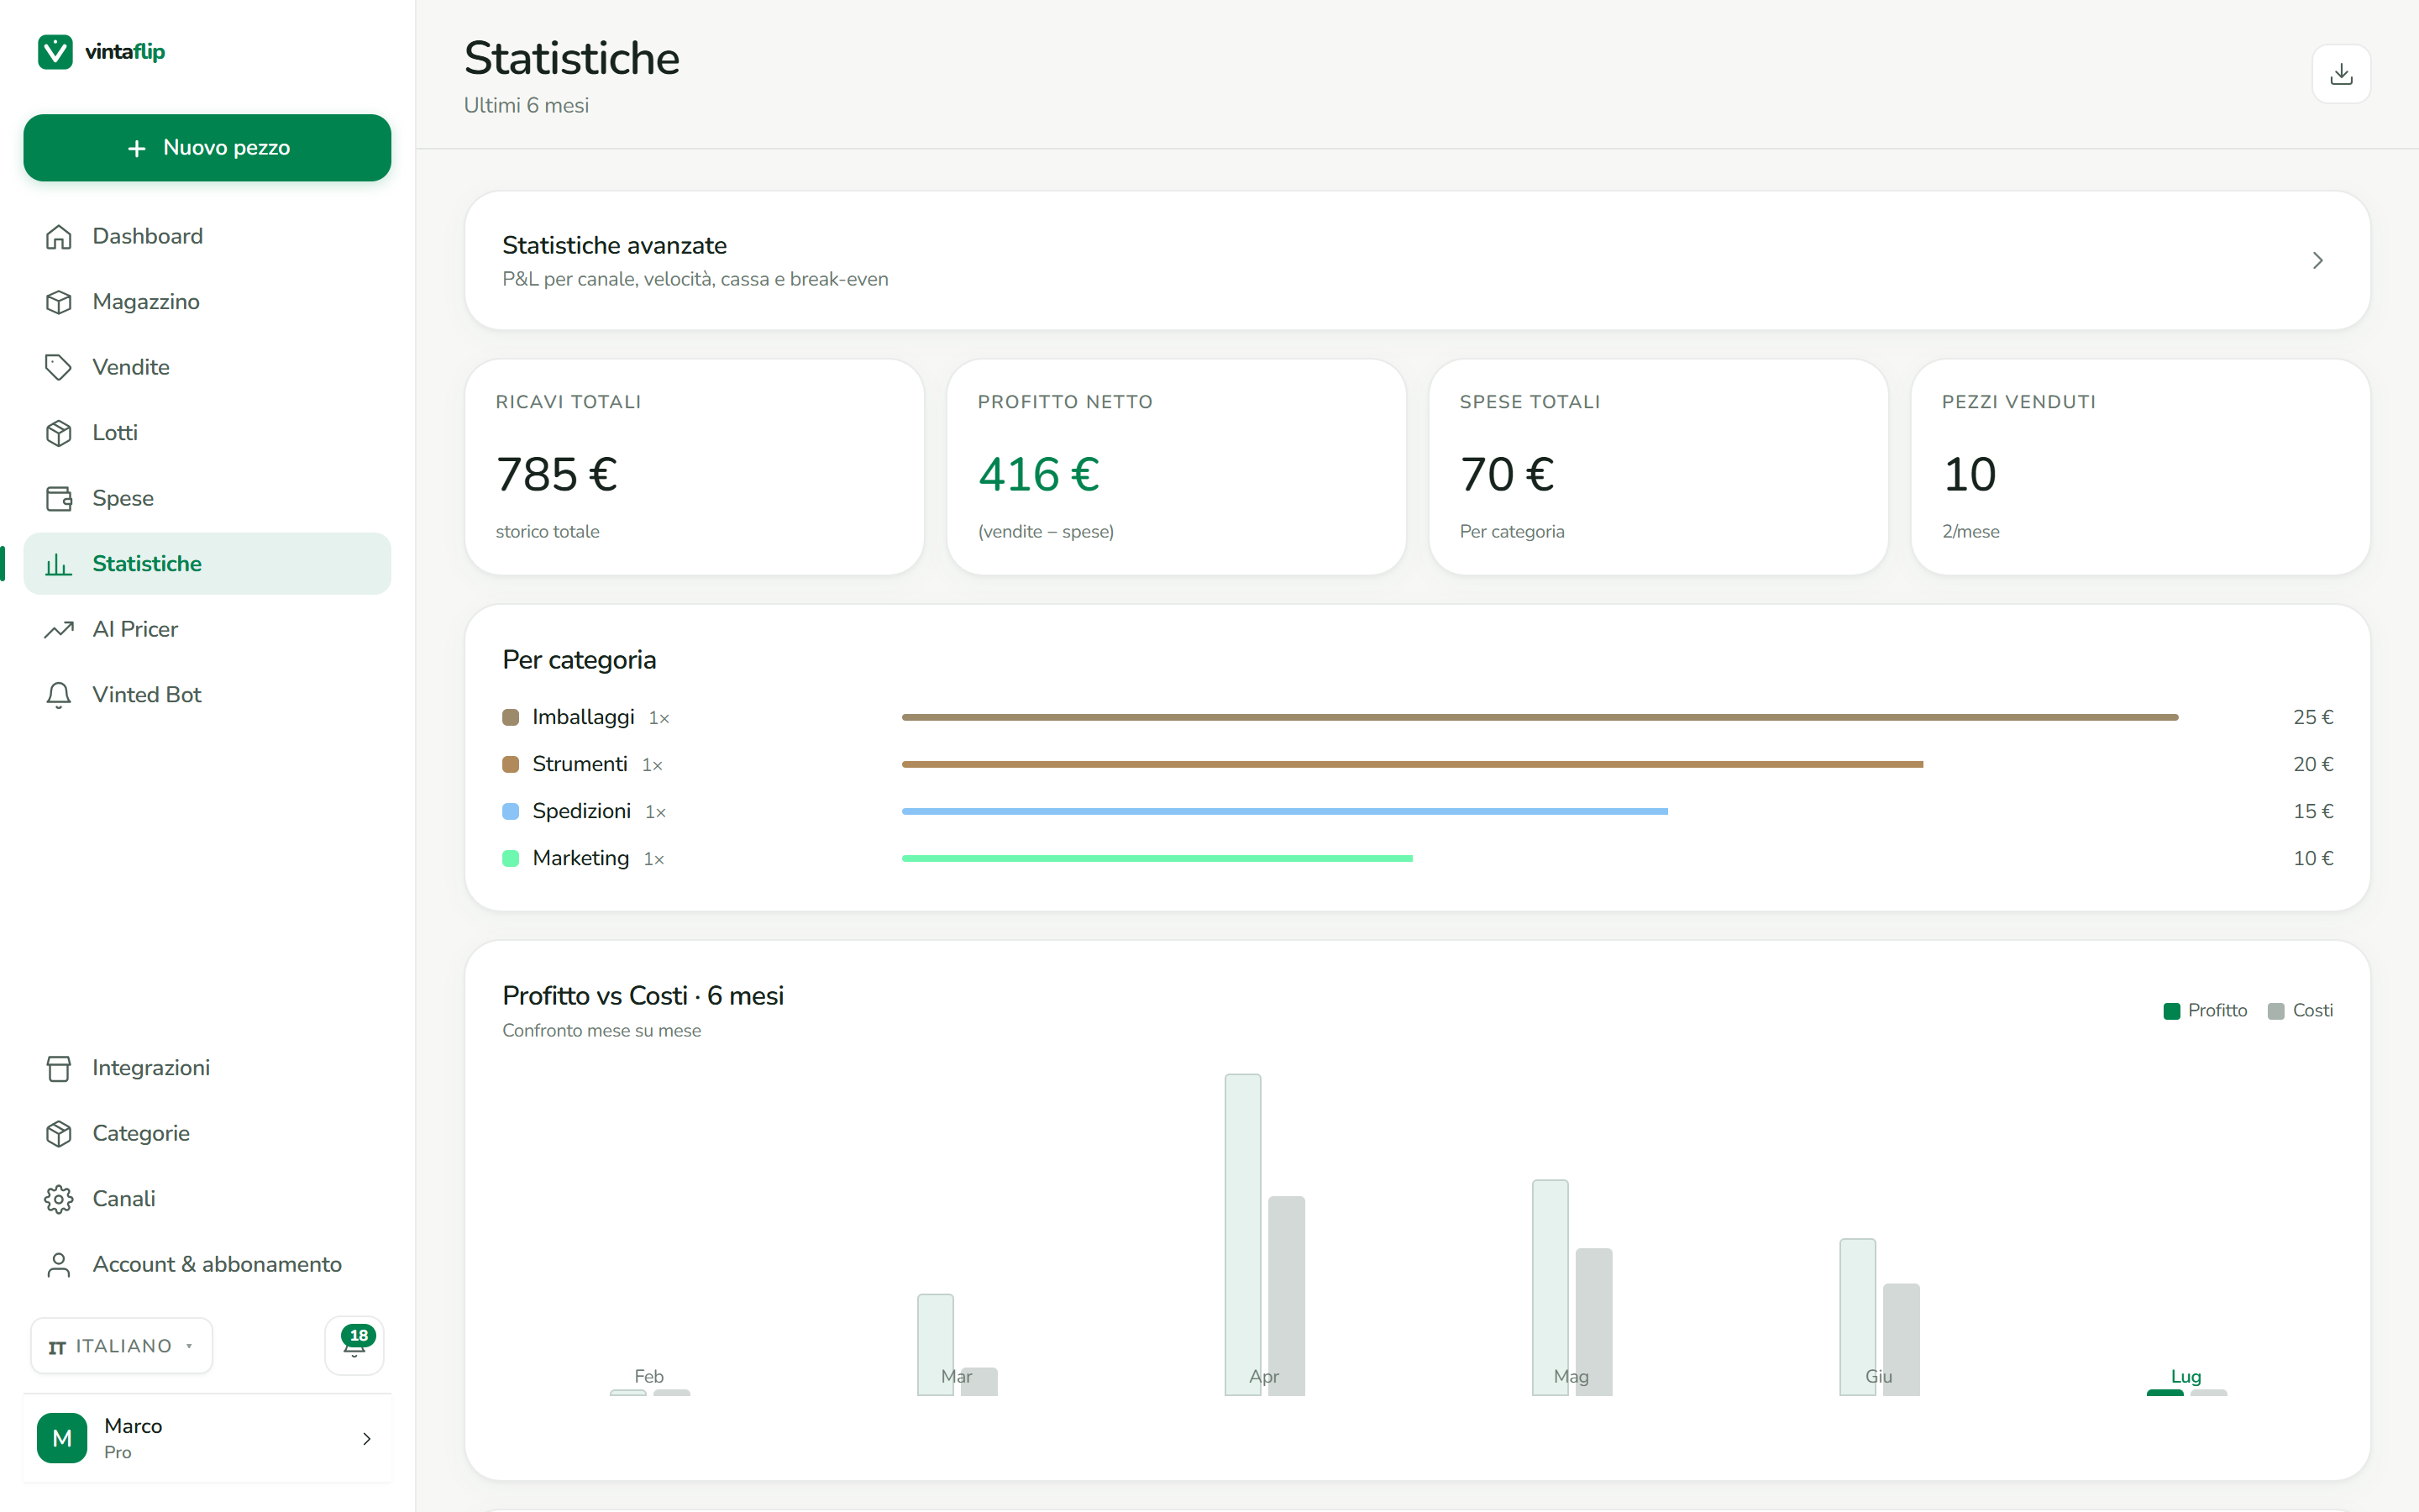This screenshot has width=2419, height=1512.
Task: Click the Spedizioni blue color swatch
Action: tap(511, 811)
